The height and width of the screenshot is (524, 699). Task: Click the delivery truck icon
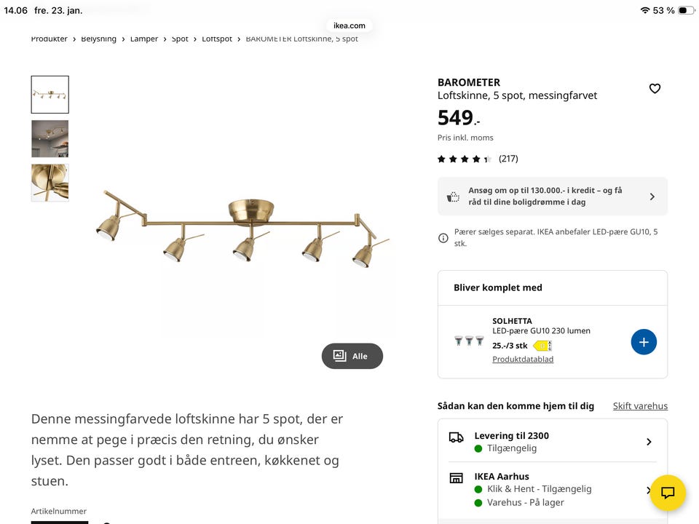click(457, 437)
